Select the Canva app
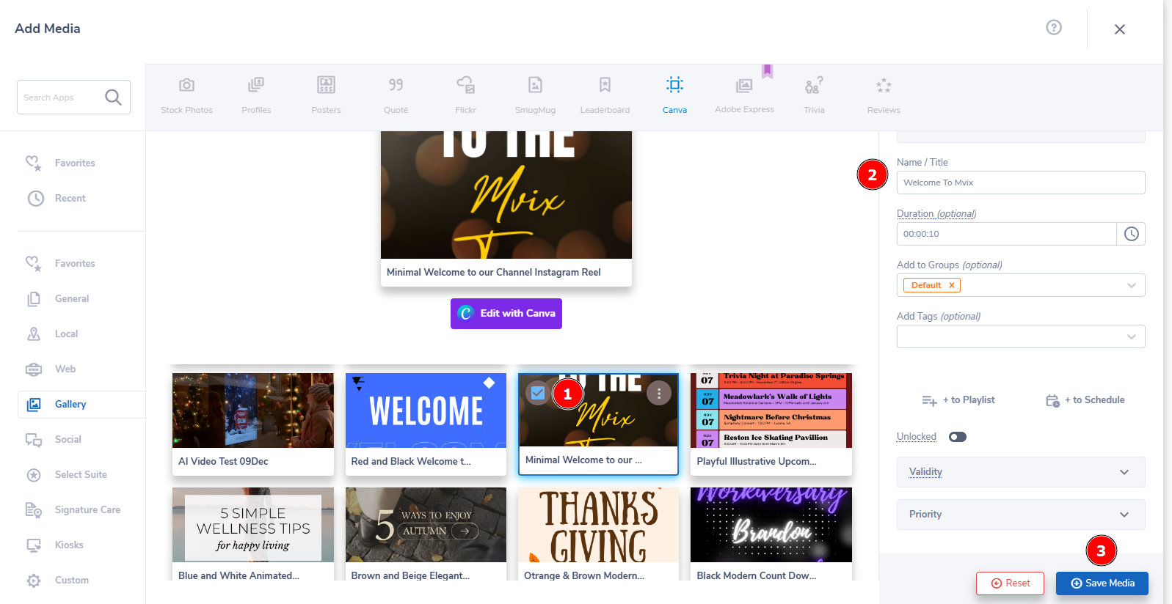The height and width of the screenshot is (604, 1172). pyautogui.click(x=674, y=95)
